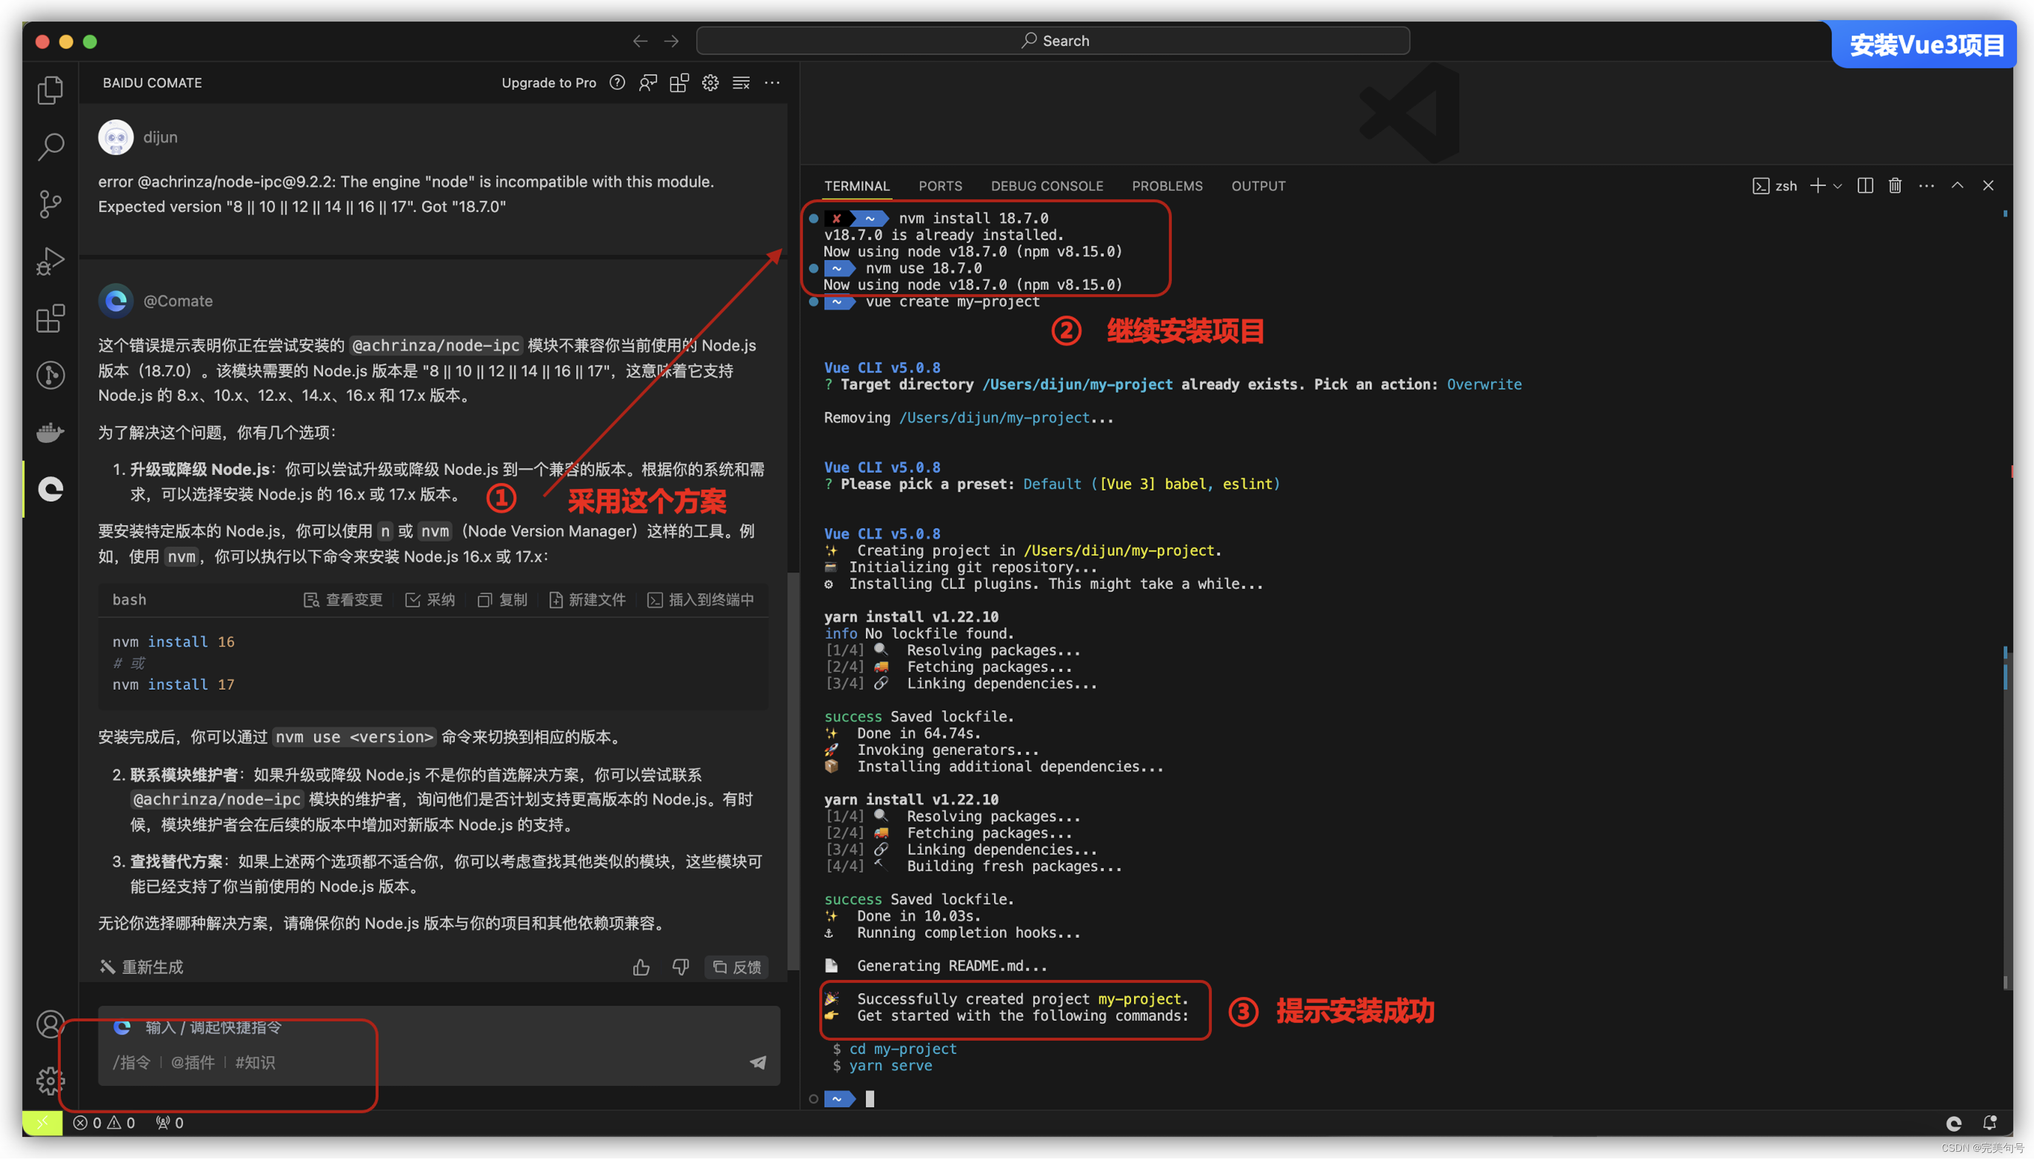Click the Comate chat panel scrollbar
2034x1159 pixels.
[792, 771]
